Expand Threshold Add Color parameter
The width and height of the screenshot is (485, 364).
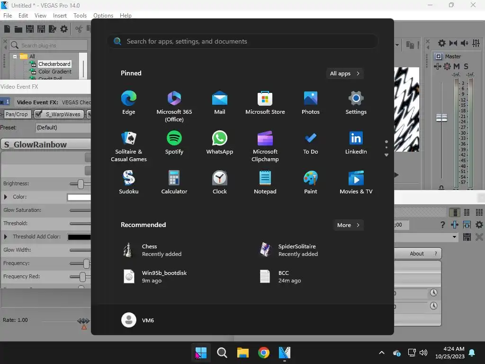pyautogui.click(x=6, y=237)
